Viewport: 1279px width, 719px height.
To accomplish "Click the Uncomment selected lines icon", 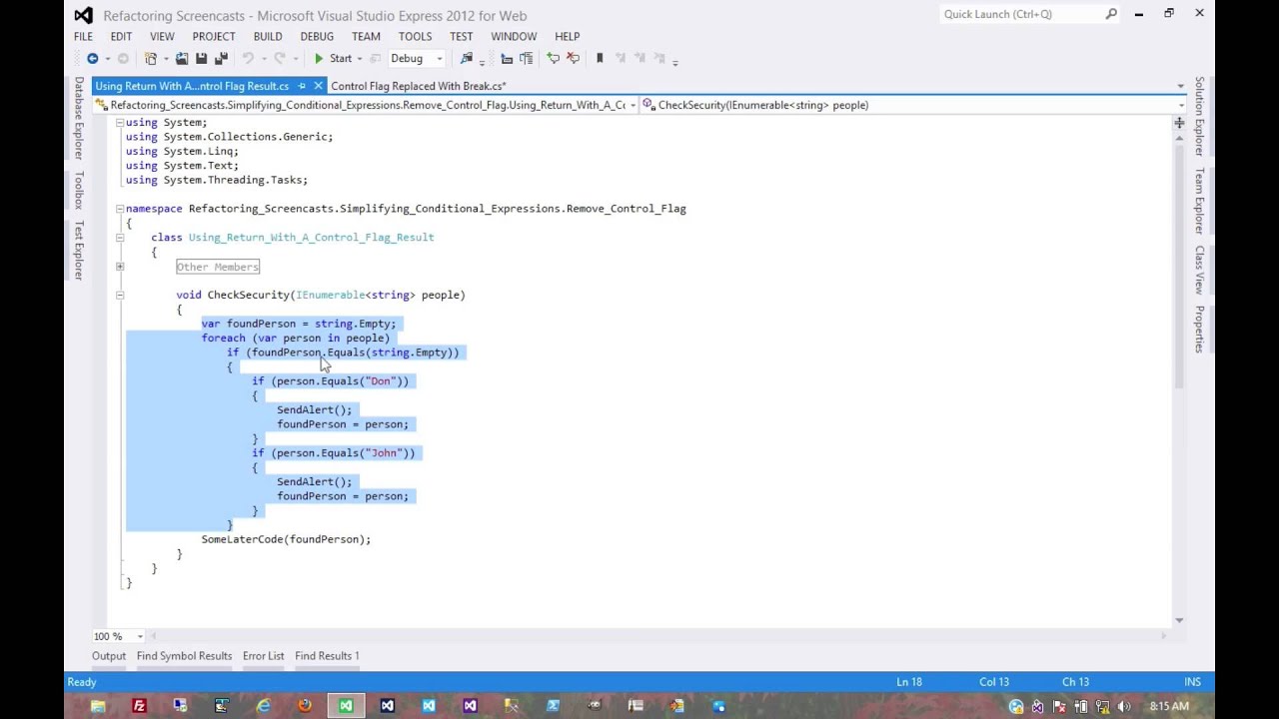I will [573, 59].
